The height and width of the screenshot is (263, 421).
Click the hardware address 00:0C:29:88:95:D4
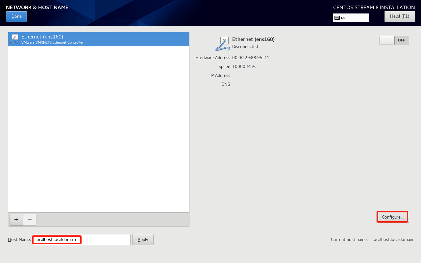[x=250, y=58]
